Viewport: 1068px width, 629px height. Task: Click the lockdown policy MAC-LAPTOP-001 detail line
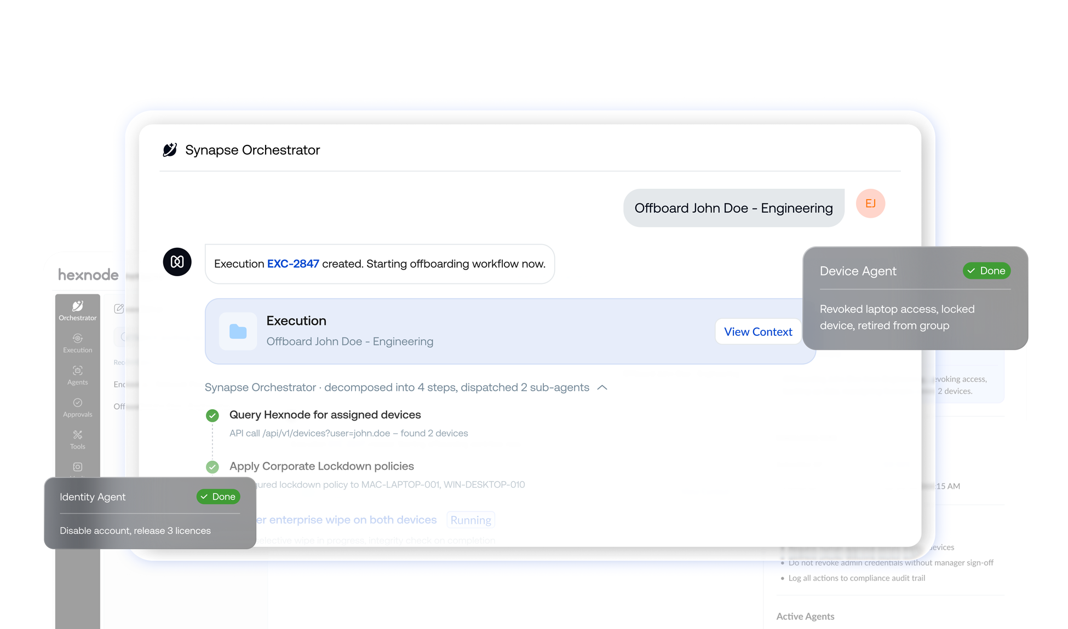[x=391, y=485]
